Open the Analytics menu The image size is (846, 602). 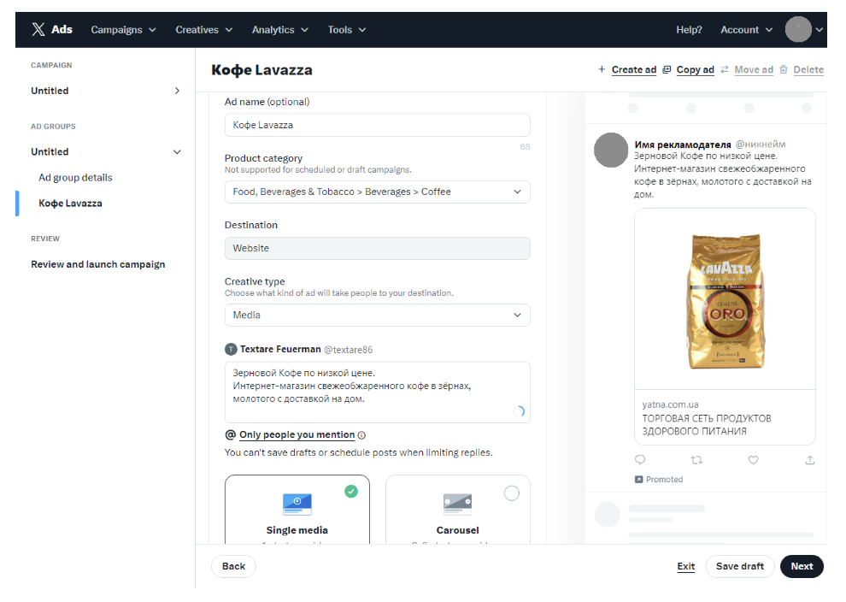(x=279, y=30)
